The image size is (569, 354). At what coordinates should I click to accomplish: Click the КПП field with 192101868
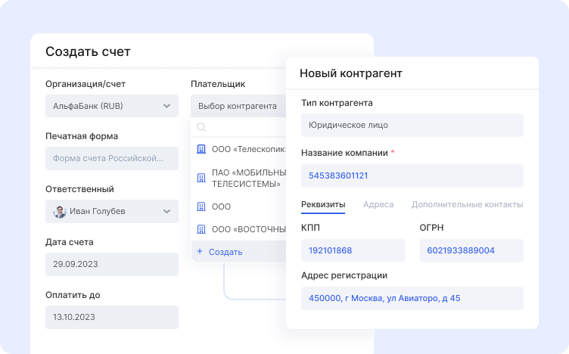(353, 250)
